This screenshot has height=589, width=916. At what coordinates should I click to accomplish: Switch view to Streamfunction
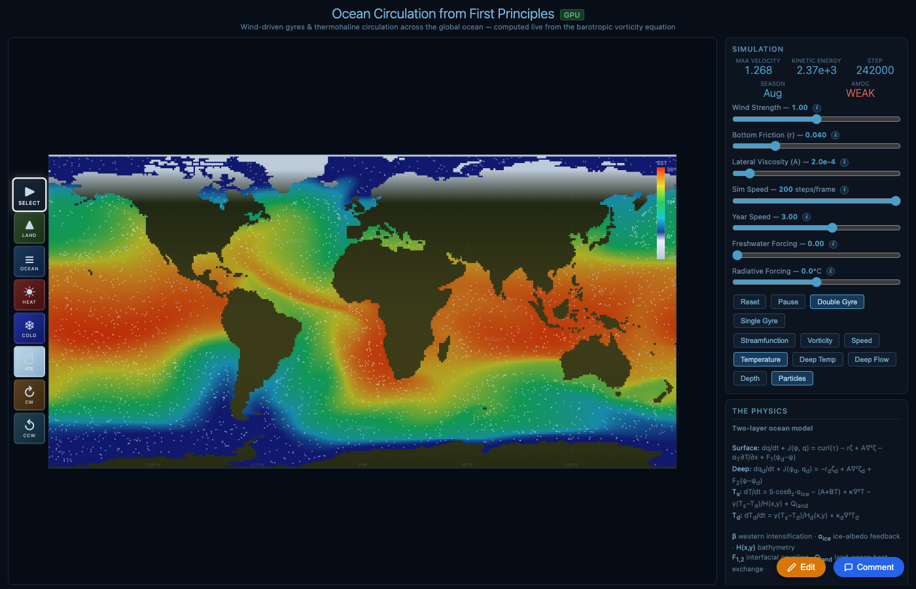pyautogui.click(x=764, y=340)
